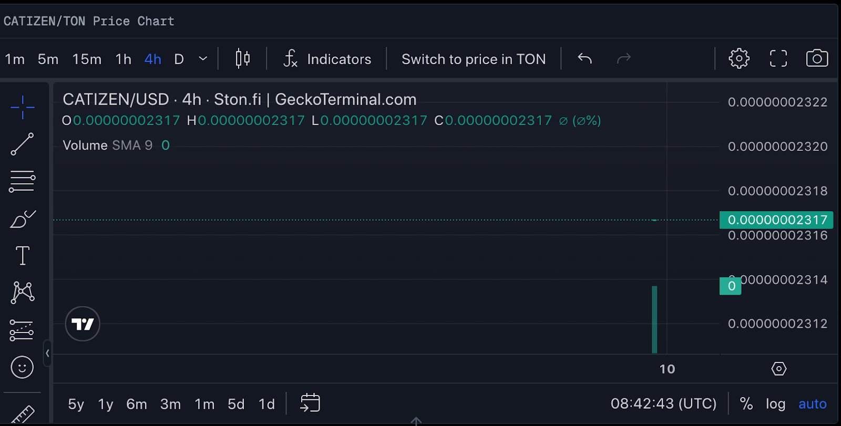Click Switch to price in TON
This screenshot has width=841, height=426.
[474, 59]
